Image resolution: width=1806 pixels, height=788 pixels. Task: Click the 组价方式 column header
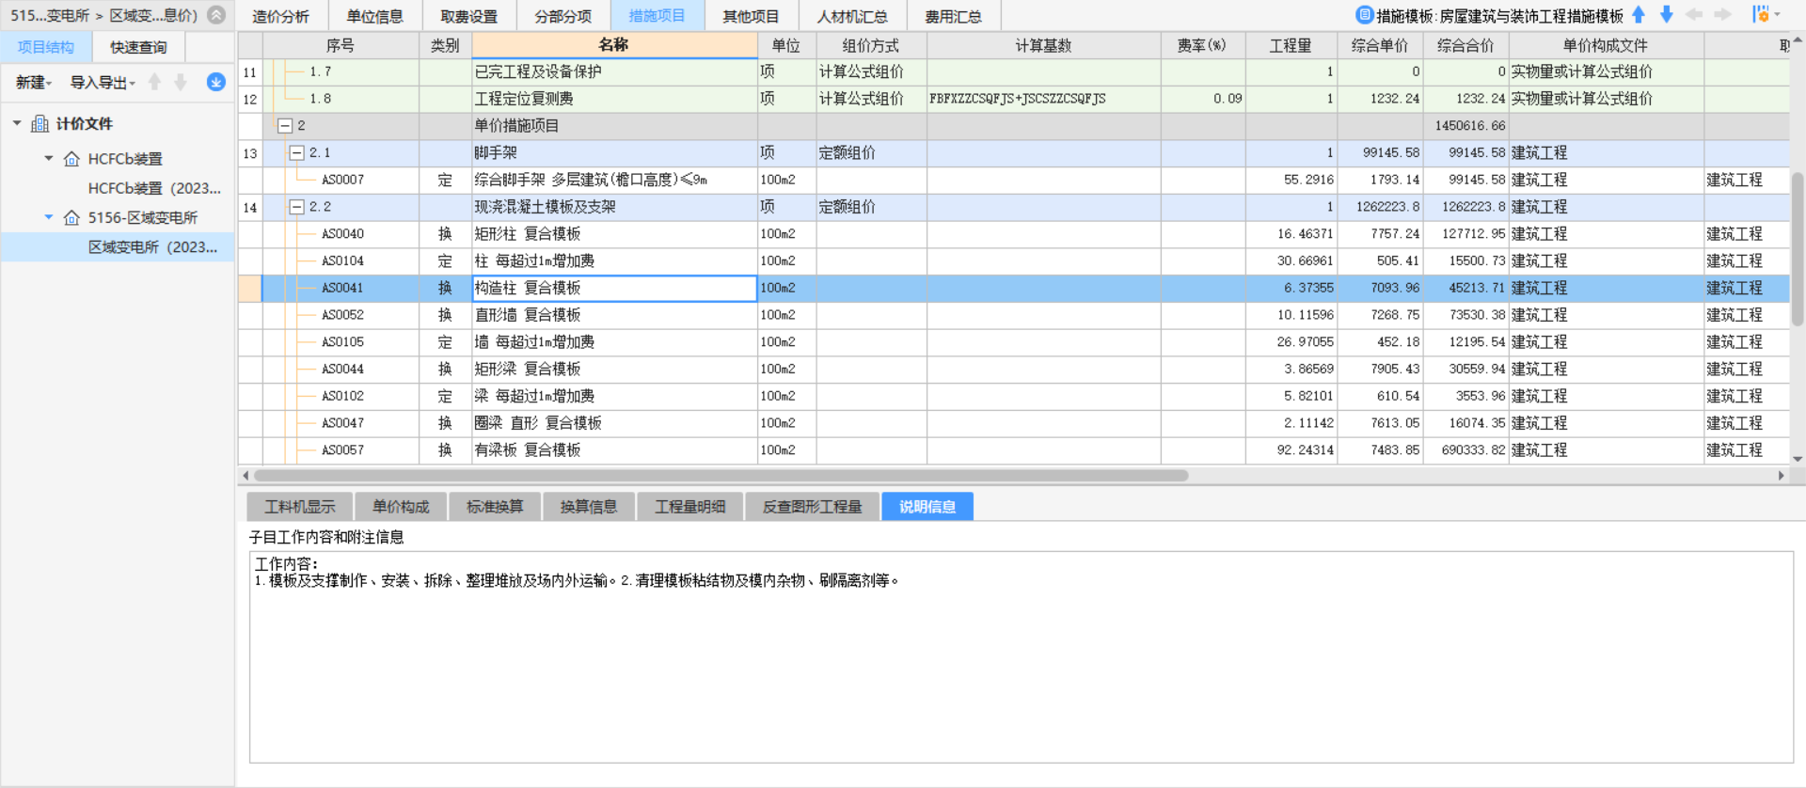click(871, 45)
